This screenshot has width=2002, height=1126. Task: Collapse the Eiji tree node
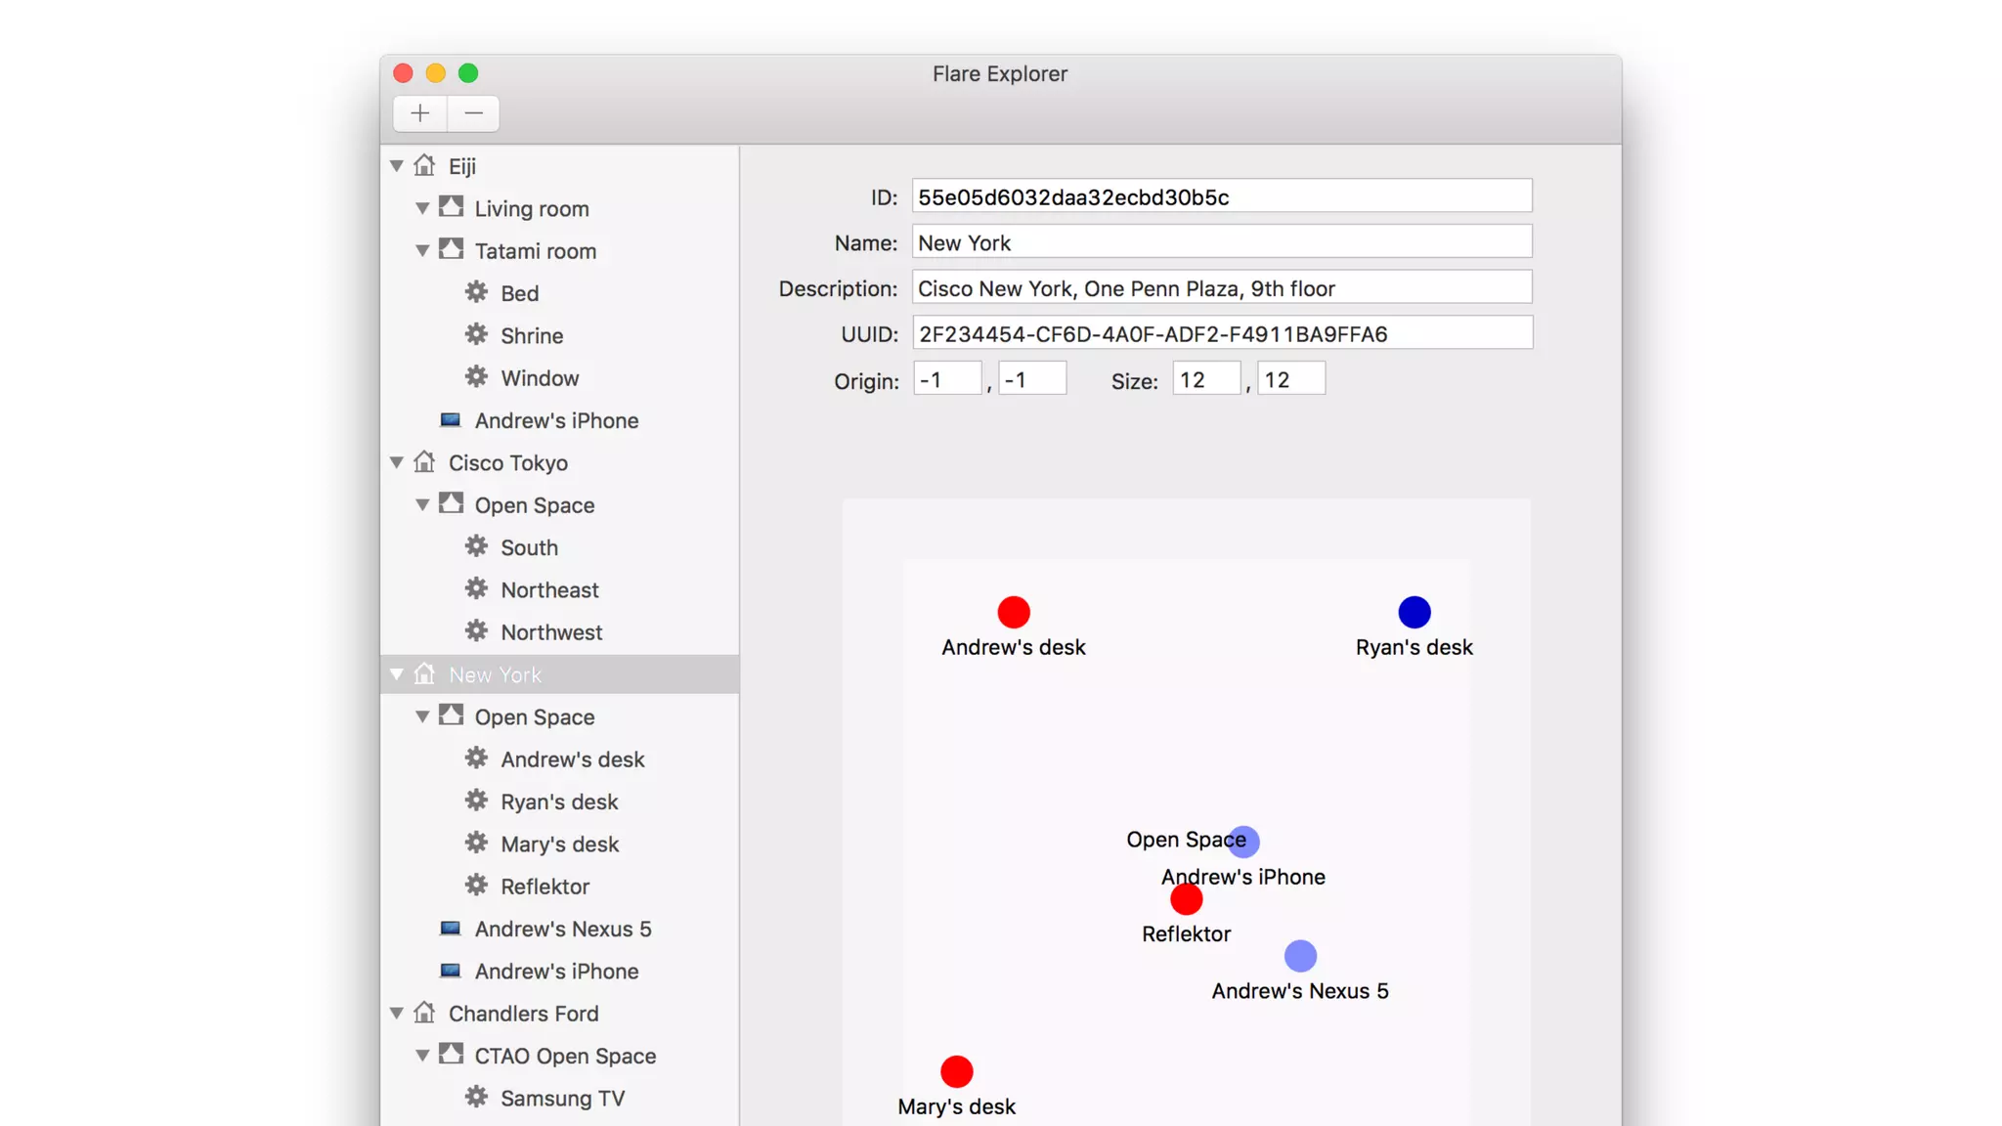coord(397,166)
